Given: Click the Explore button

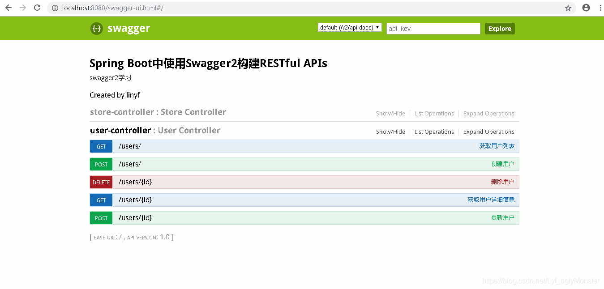Looking at the screenshot, I should pos(500,29).
